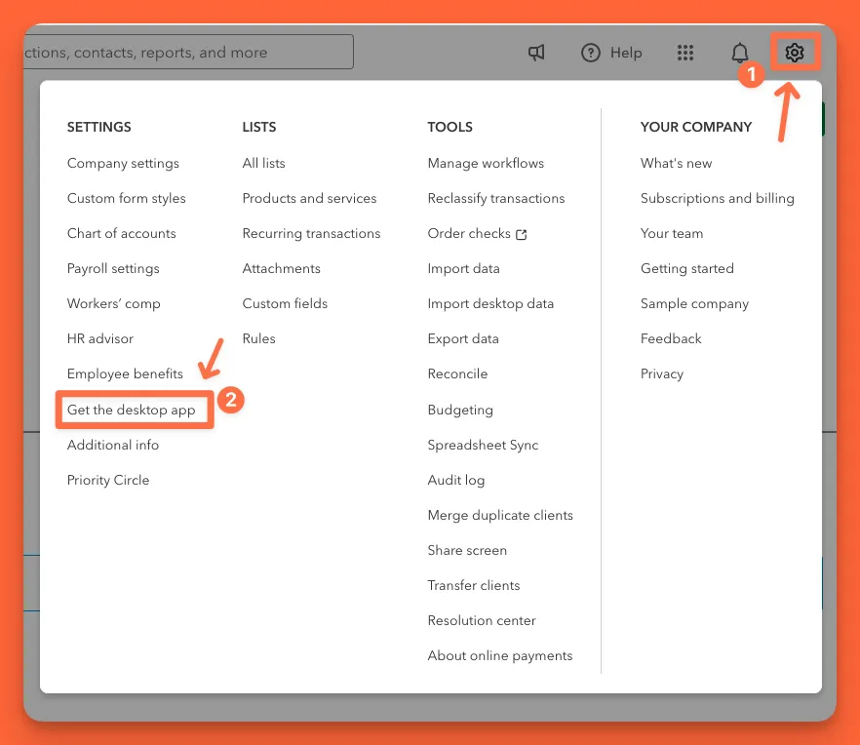This screenshot has width=860, height=745.
Task: Go to Subscriptions and billing
Action: tap(717, 199)
